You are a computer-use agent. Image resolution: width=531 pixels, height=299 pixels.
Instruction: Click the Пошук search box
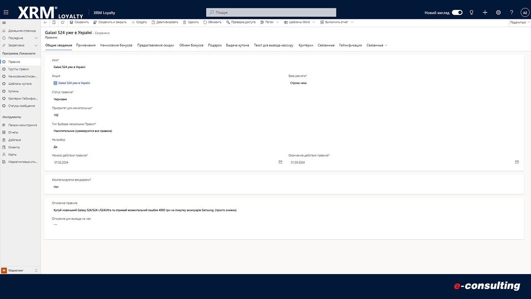tap(271, 12)
